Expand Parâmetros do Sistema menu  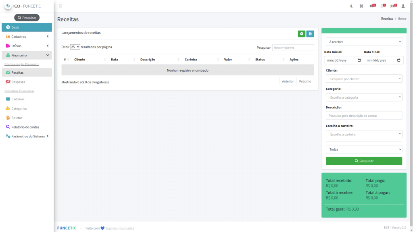click(x=27, y=136)
